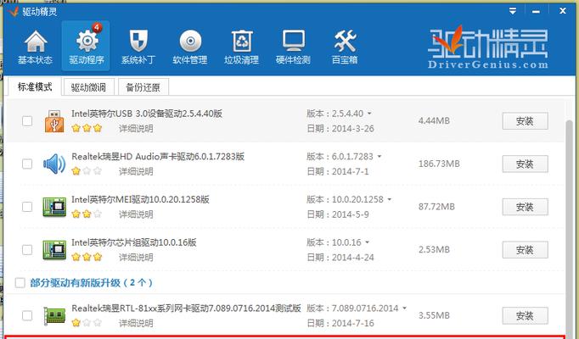Install the Realtek RTL-81xx网卡 driver
Viewport: 579px width, 339px height.
(x=525, y=316)
